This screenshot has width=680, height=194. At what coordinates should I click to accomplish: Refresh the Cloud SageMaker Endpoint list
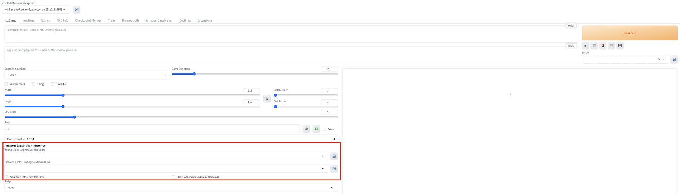[334, 156]
